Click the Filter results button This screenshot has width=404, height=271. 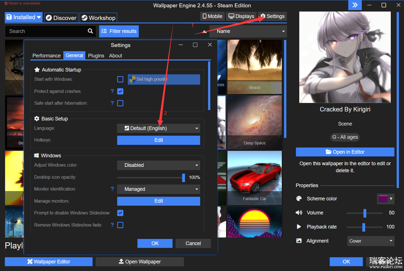(119, 31)
